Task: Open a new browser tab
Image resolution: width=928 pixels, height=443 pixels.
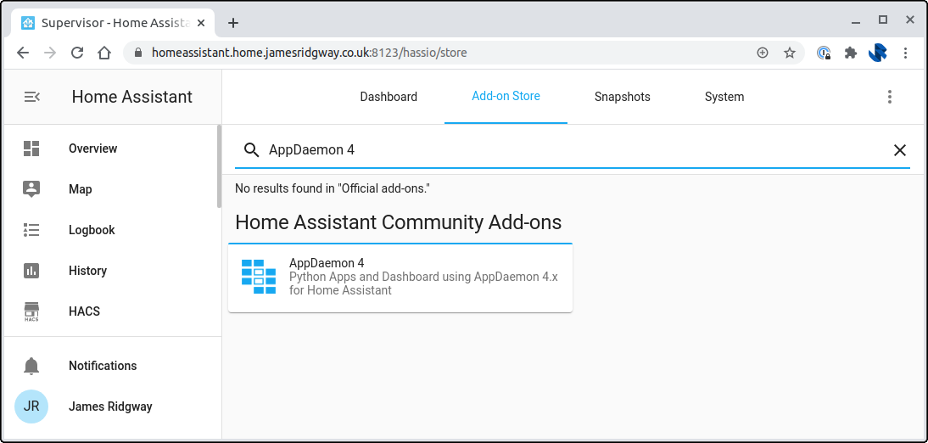Action: coord(233,23)
